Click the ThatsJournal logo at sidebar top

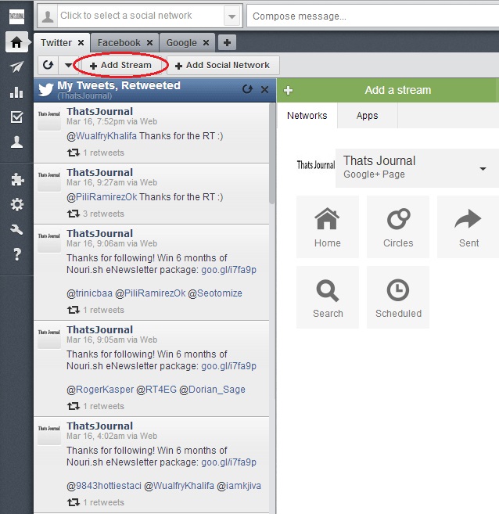[16, 16]
